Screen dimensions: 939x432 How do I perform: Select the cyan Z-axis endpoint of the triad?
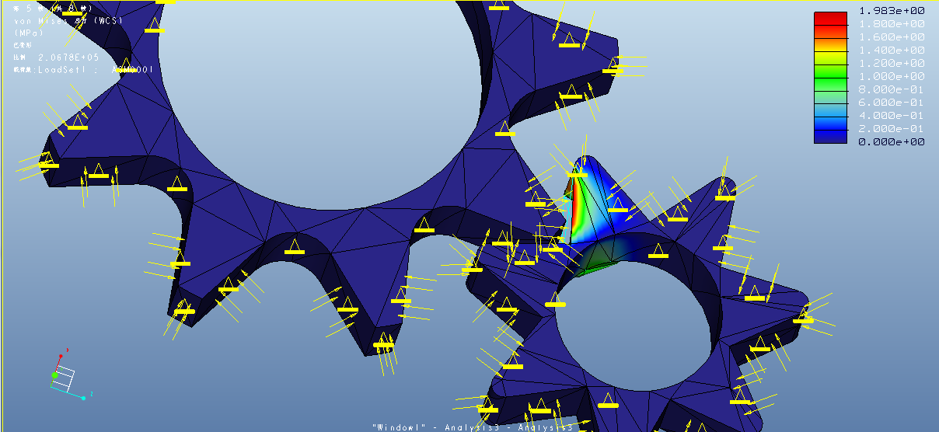click(x=84, y=397)
